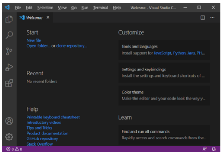Open the Explorer view in activity bar
The image size is (222, 156).
[9, 19]
